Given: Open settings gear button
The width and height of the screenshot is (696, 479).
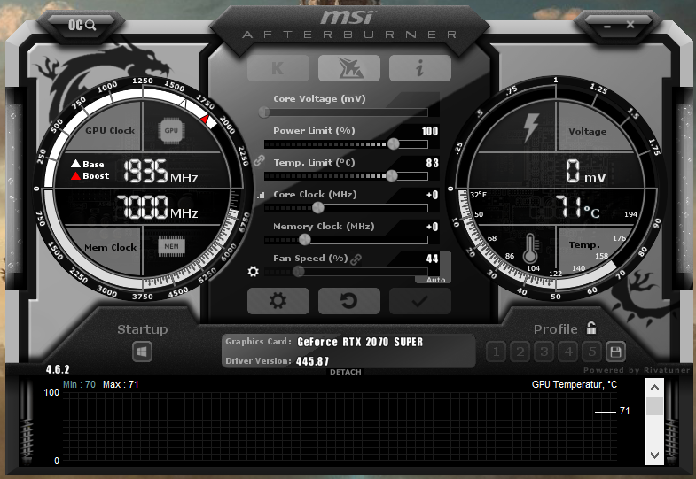Looking at the screenshot, I should tap(278, 301).
